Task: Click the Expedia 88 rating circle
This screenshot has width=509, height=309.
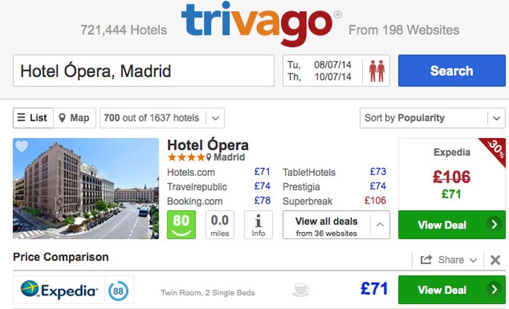Action: (x=118, y=291)
